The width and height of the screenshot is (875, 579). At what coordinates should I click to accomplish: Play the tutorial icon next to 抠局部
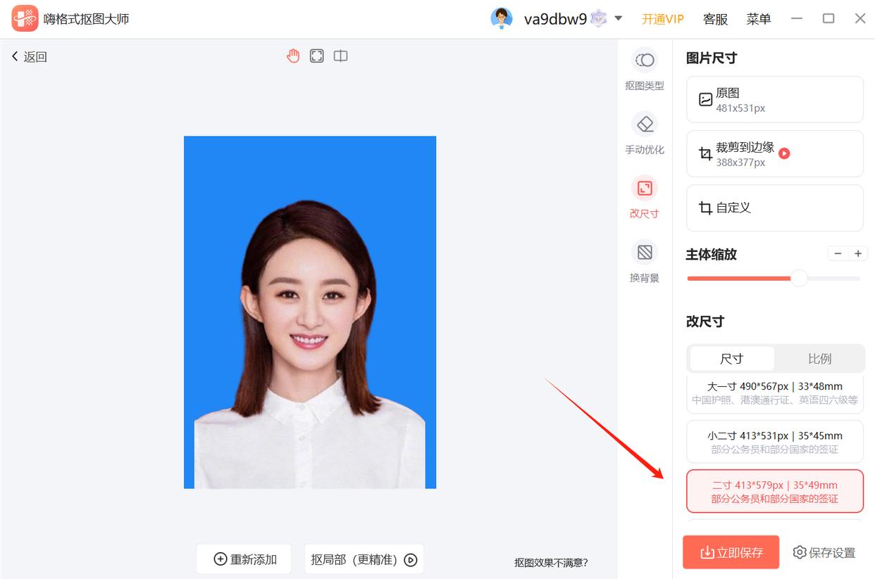(411, 559)
